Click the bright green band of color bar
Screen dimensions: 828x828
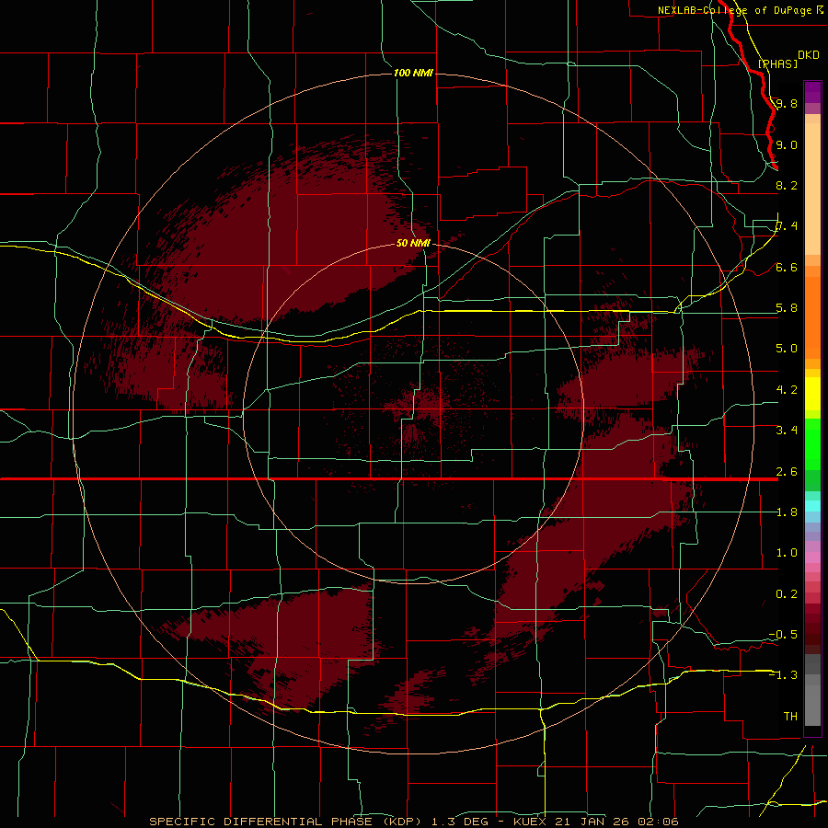pyautogui.click(x=812, y=444)
